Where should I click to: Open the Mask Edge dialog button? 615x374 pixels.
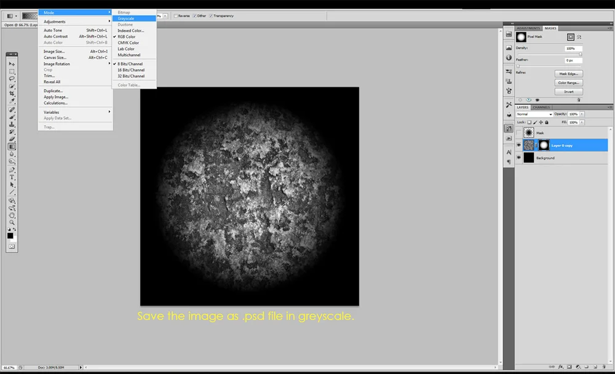click(569, 74)
